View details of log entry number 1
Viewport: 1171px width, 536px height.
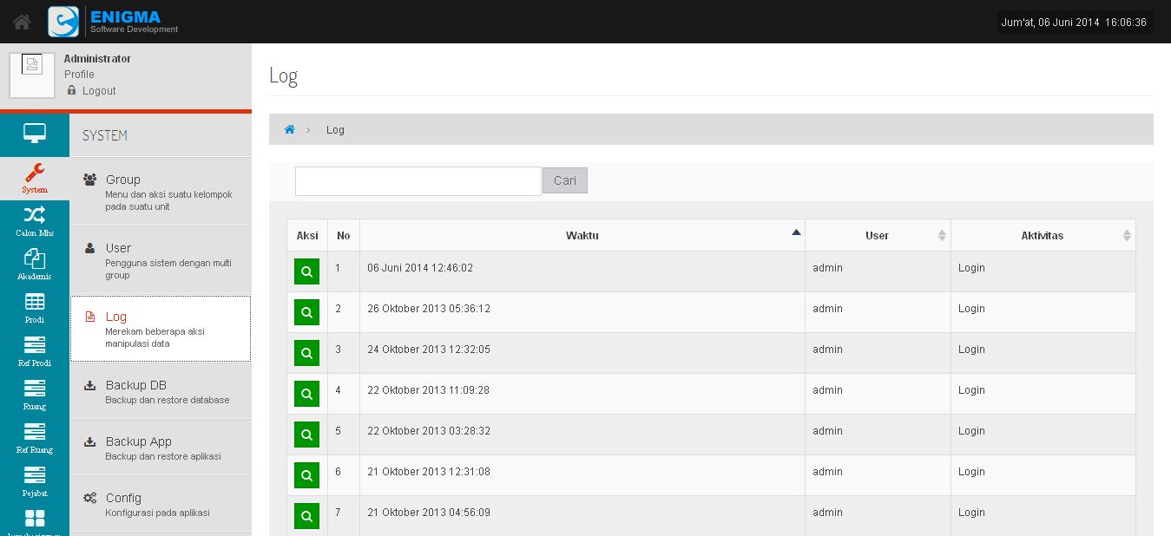pyautogui.click(x=306, y=271)
